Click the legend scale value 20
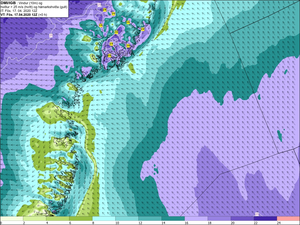Viewport: 300px width, 225px height. coord(232,223)
